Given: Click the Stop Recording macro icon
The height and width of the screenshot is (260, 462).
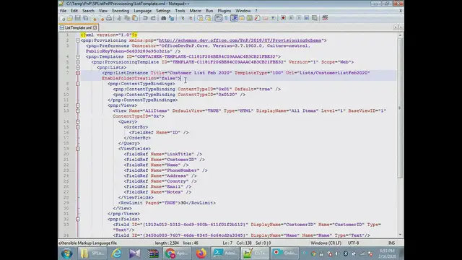Looking at the screenshot, I should click(291, 18).
